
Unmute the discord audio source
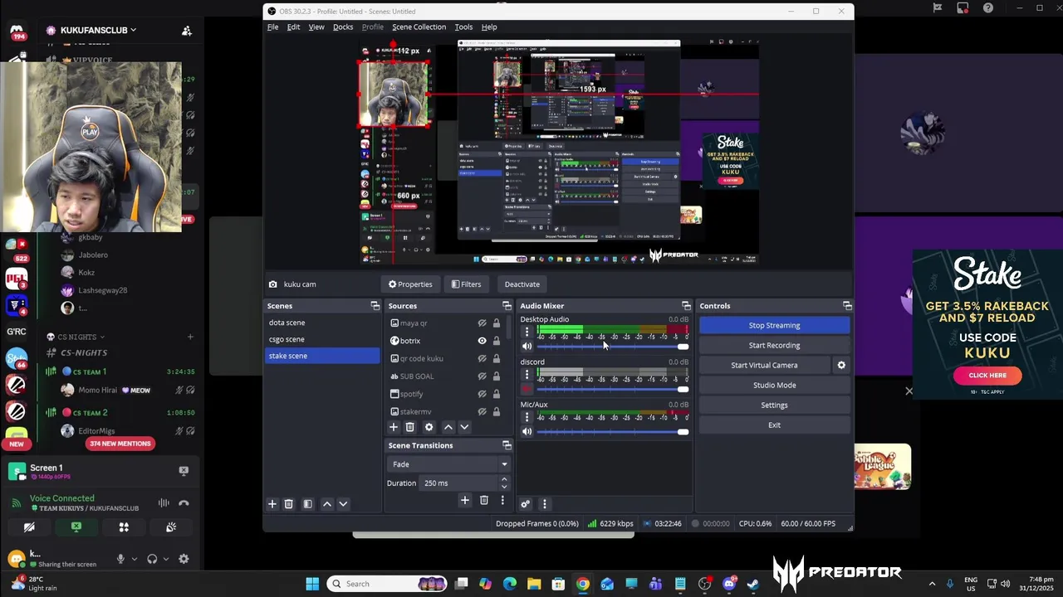tap(527, 390)
